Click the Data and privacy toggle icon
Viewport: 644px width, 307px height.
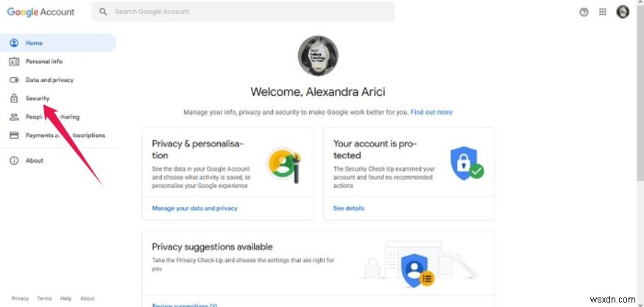14,80
